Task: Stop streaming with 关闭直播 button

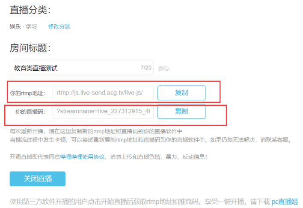Action: pos(38,179)
